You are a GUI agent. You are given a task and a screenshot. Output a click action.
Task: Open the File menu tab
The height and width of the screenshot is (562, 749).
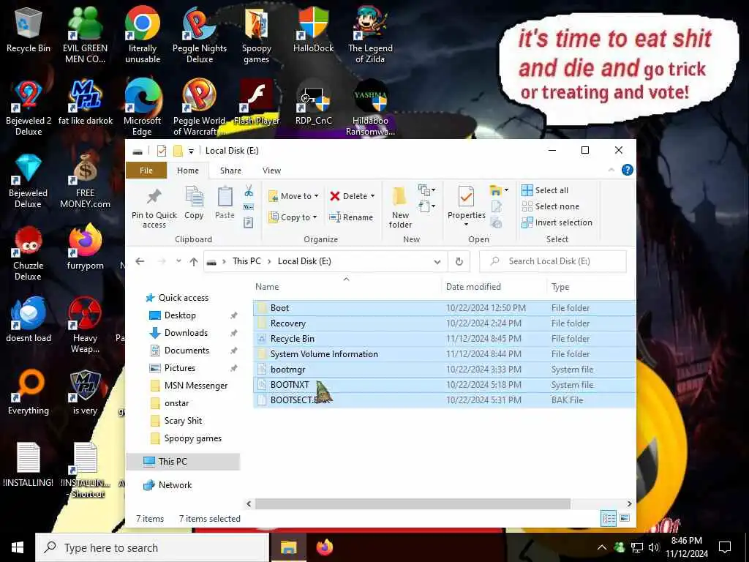(146, 171)
